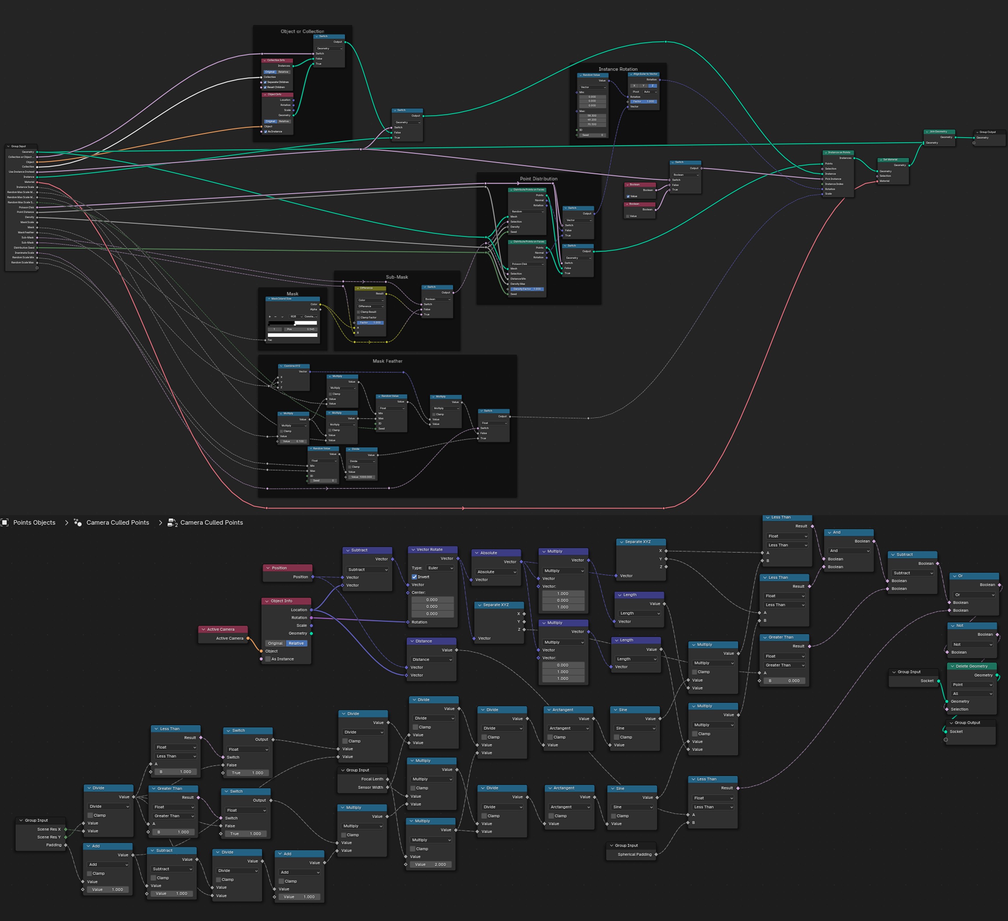The height and width of the screenshot is (921, 1008).
Task: Open the Distance operation dropdown
Action: 432,659
